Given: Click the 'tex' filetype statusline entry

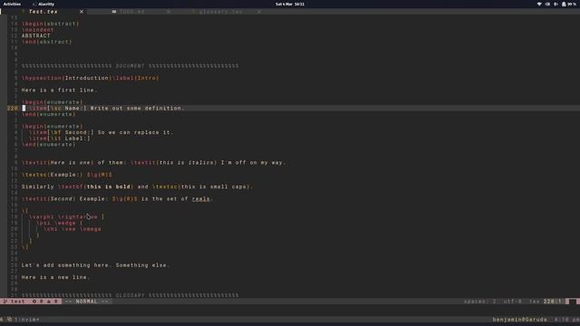Looking at the screenshot, I should coord(535,302).
